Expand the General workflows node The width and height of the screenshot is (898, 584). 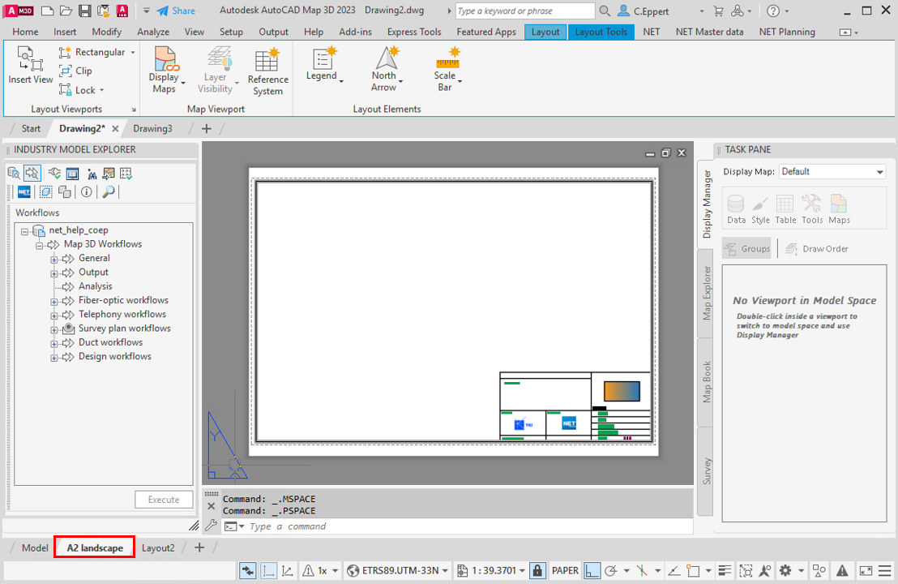pos(53,259)
